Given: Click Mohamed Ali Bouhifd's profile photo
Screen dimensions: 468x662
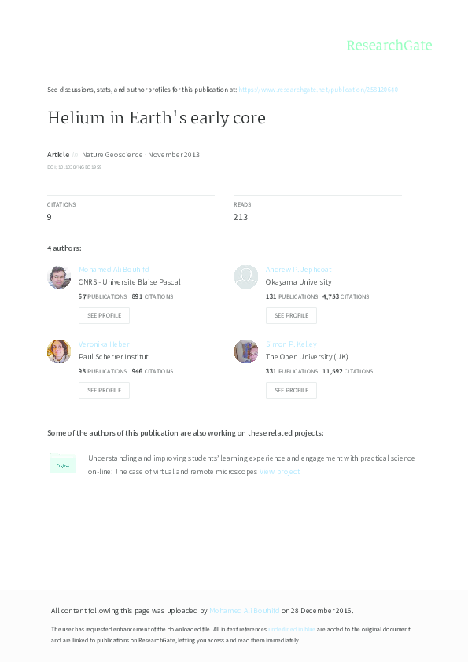Looking at the screenshot, I should tap(59, 277).
